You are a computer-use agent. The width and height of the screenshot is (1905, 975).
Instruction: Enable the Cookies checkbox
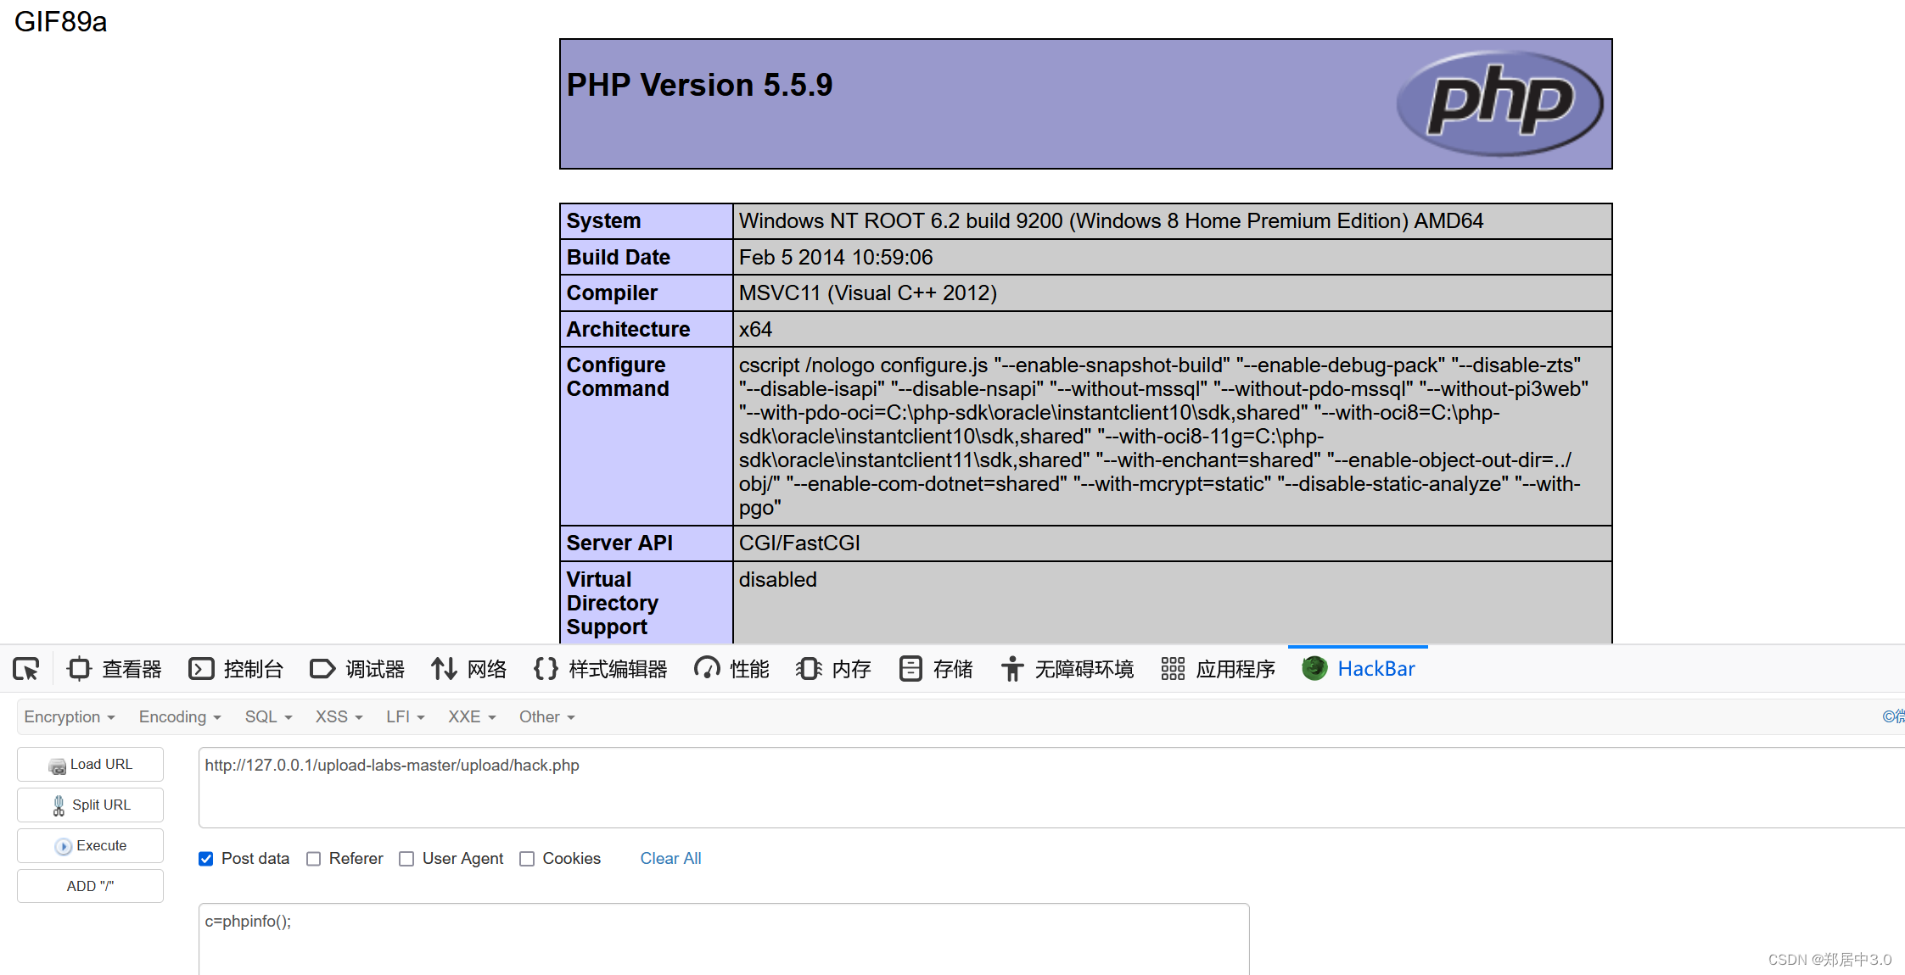coord(527,859)
